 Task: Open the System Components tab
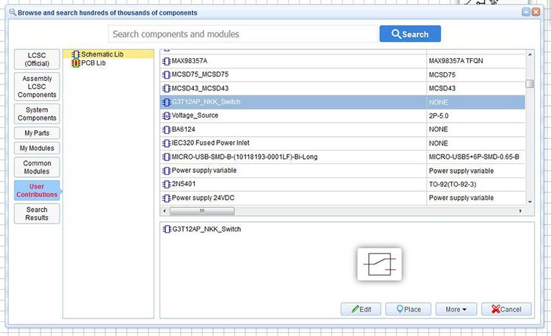[x=37, y=114]
